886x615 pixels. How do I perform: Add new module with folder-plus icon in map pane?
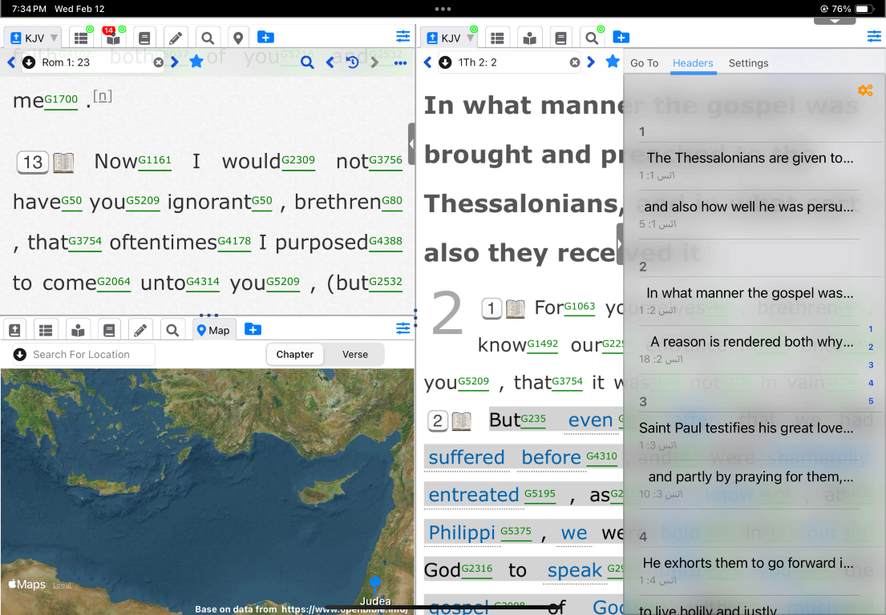tap(253, 329)
